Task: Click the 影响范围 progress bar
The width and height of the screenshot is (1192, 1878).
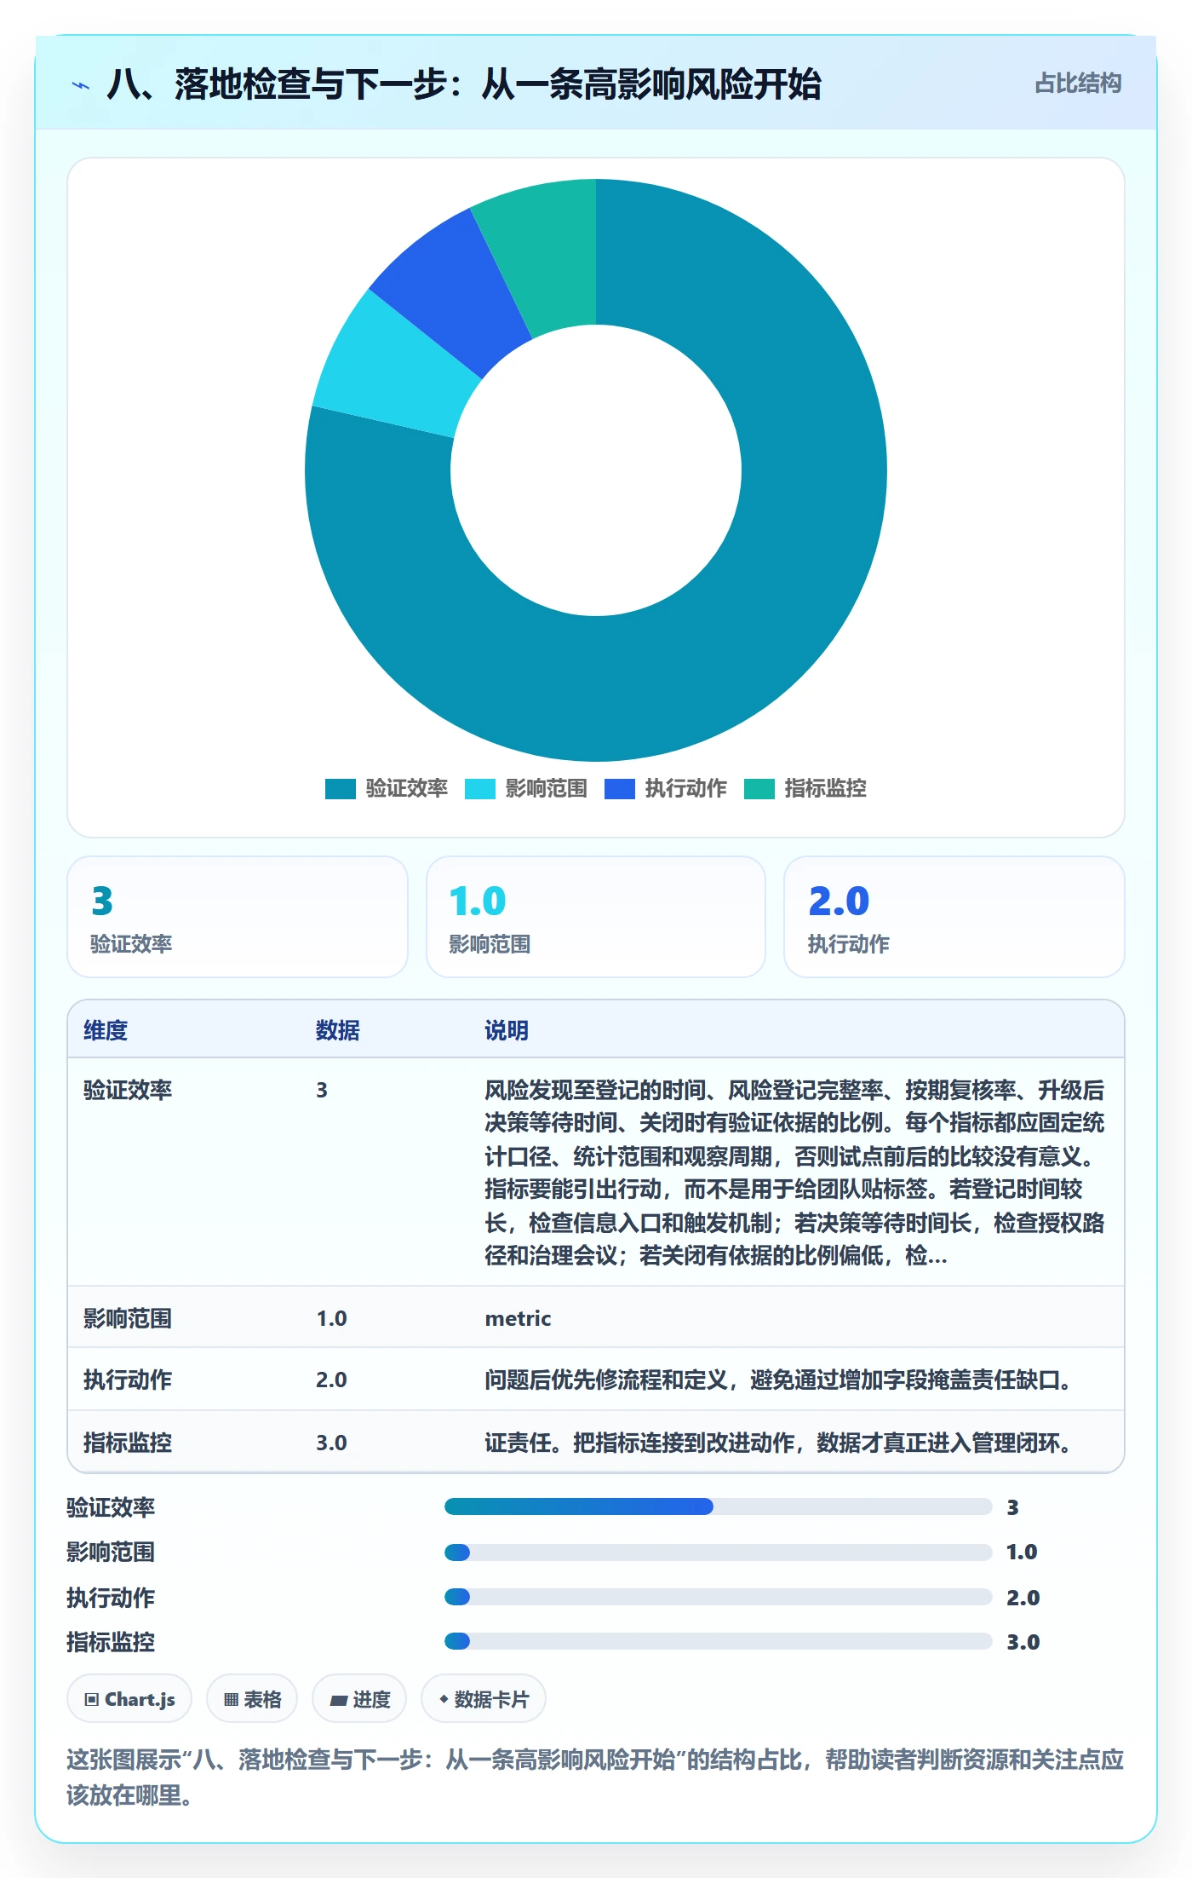Action: [x=718, y=1552]
